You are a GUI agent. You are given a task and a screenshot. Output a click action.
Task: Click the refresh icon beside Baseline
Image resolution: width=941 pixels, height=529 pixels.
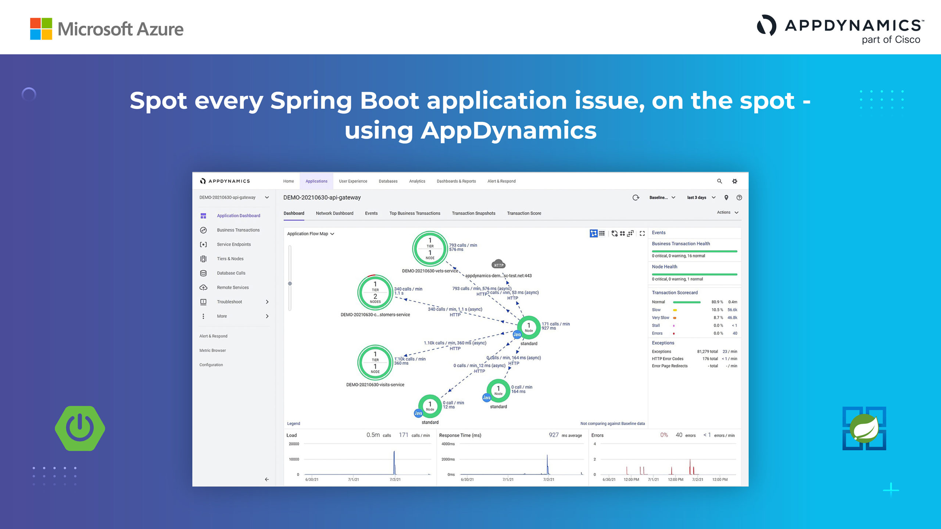click(636, 198)
